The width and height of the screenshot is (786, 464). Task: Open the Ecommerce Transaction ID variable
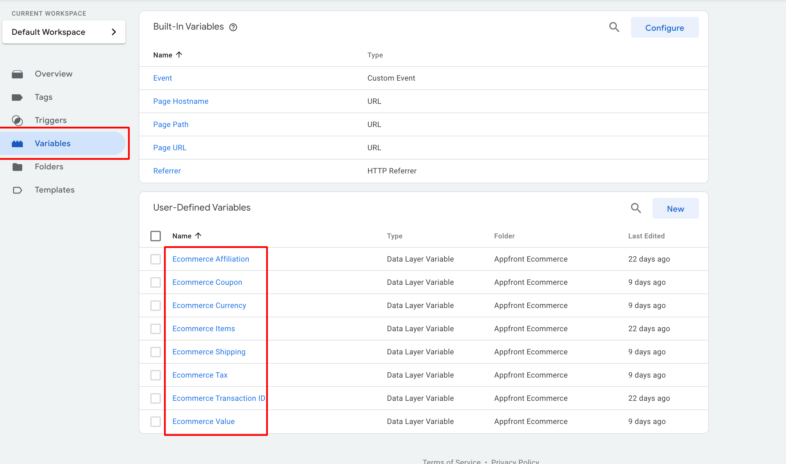[x=218, y=398]
